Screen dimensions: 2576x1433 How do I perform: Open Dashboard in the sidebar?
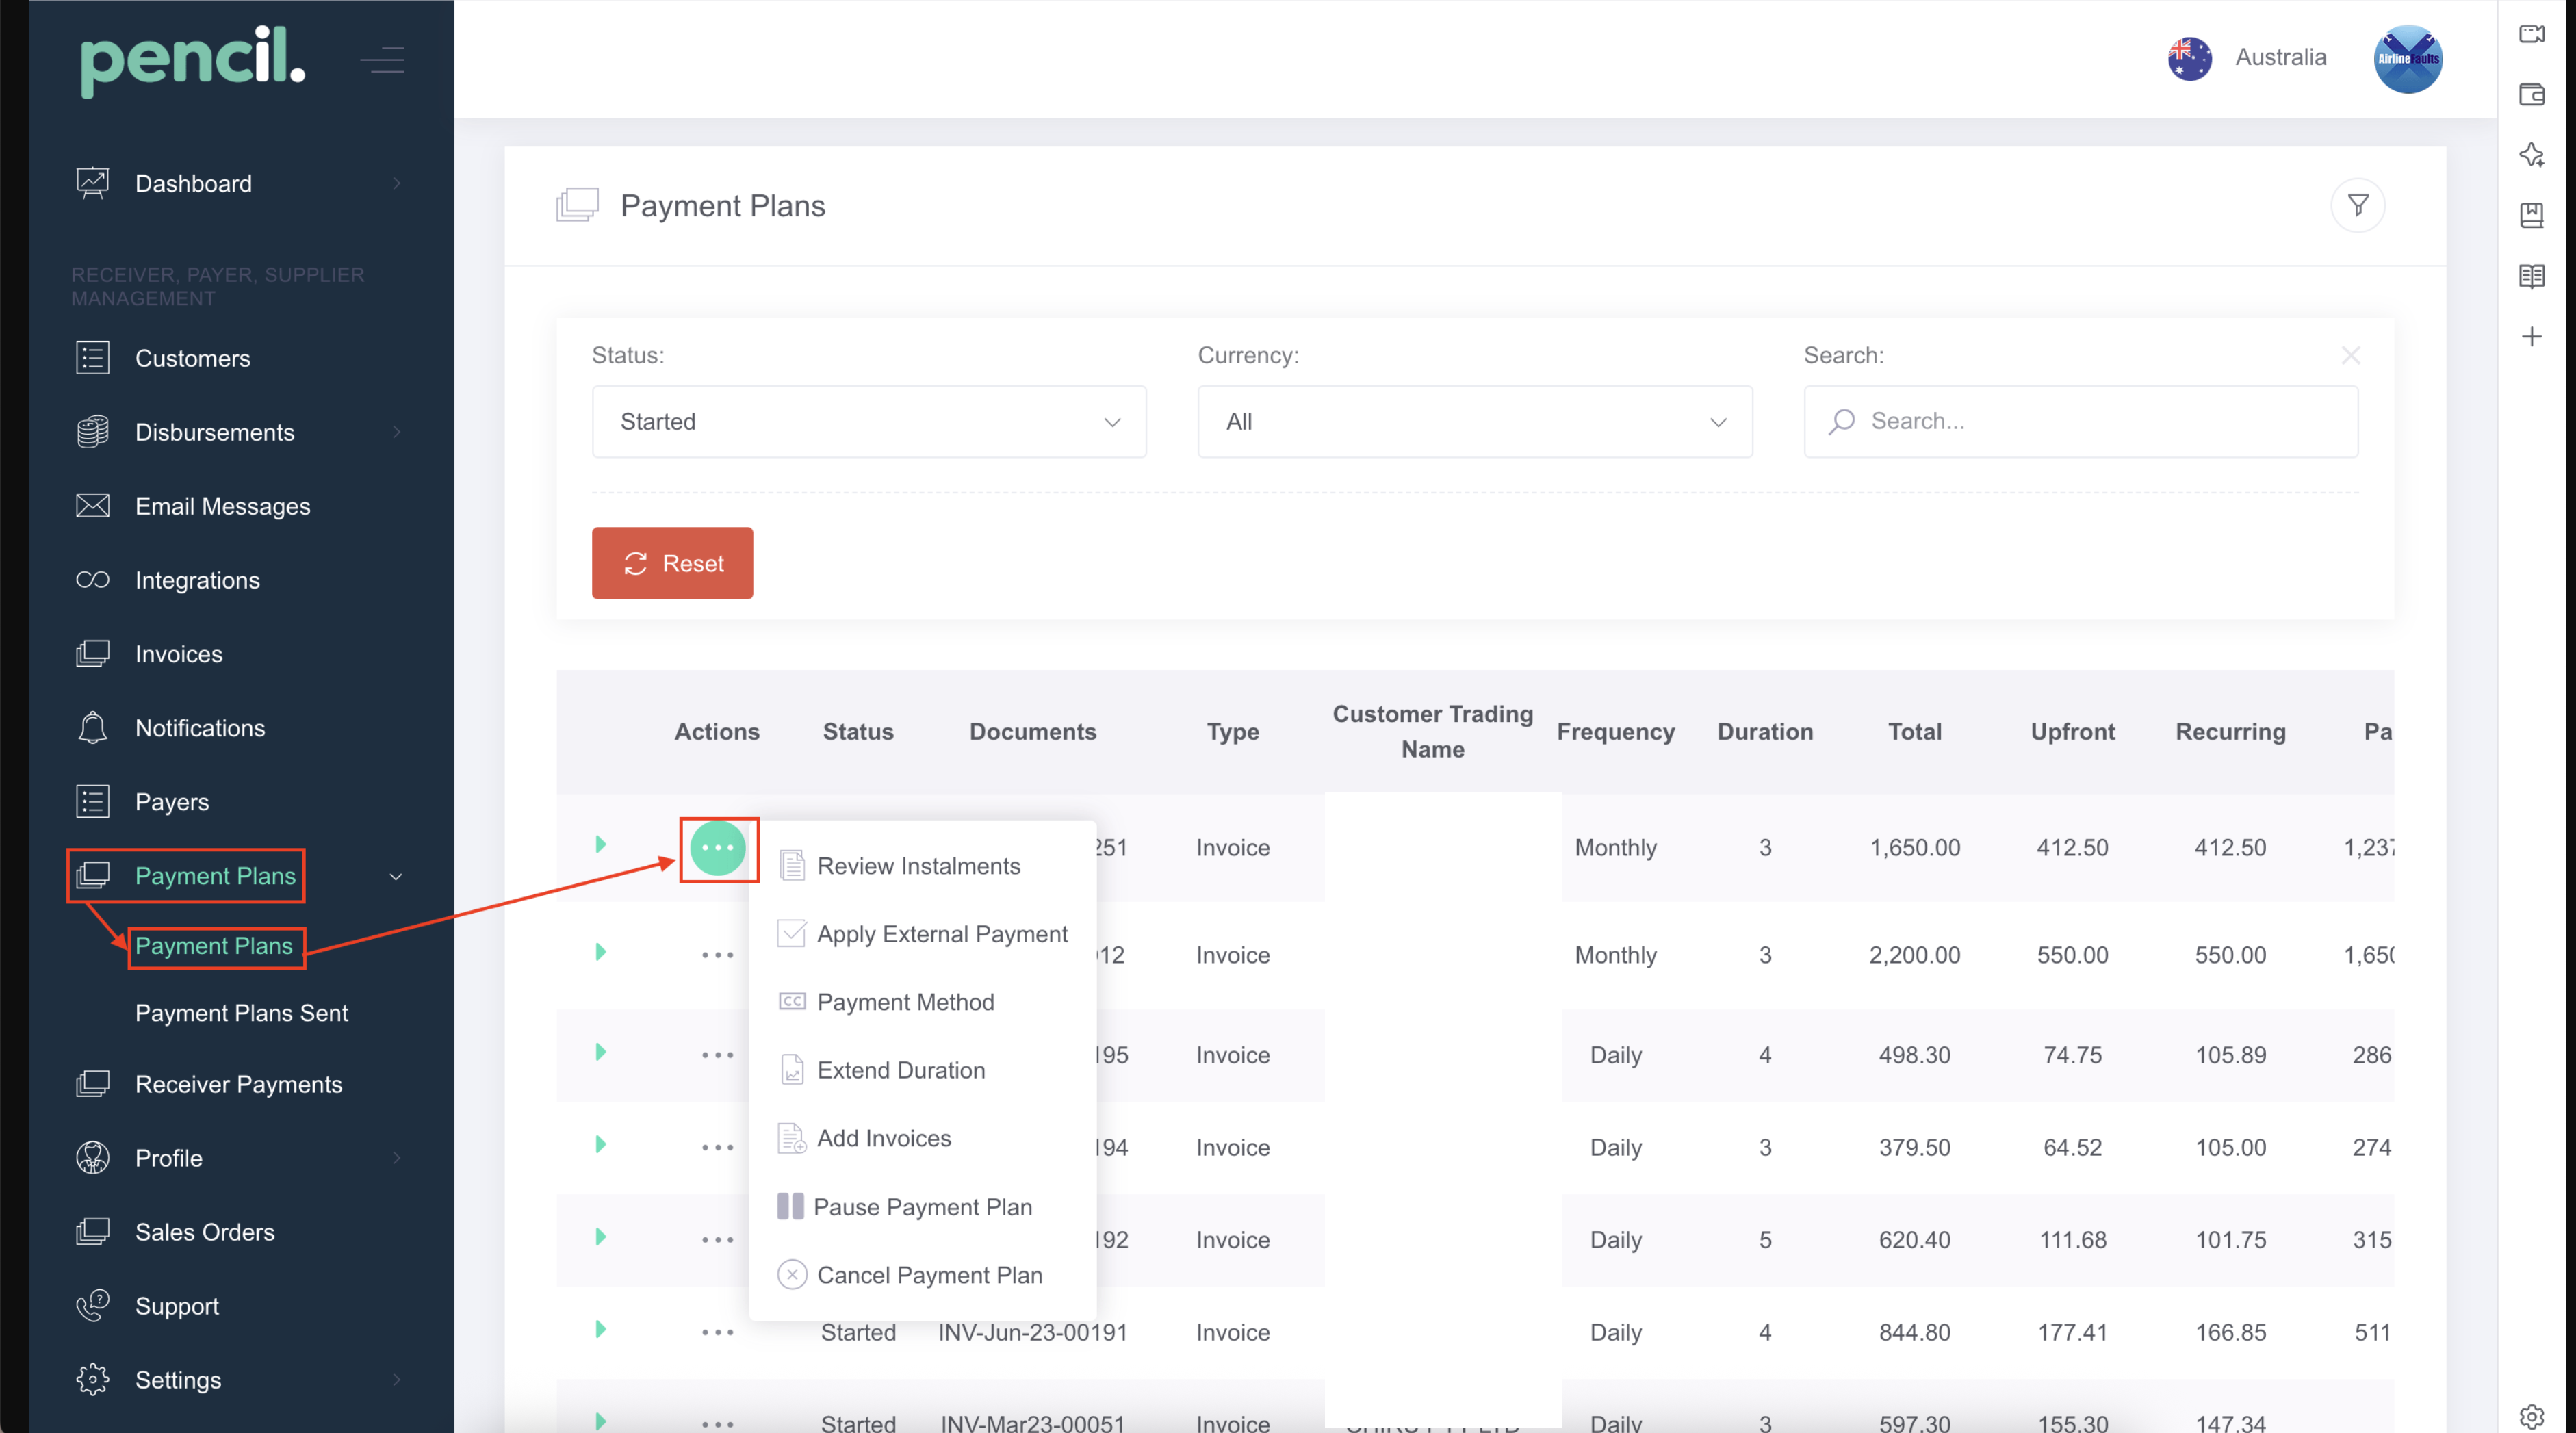[x=193, y=183]
